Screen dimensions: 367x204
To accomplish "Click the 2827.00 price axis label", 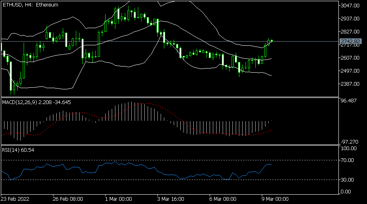I will pyautogui.click(x=350, y=31).
